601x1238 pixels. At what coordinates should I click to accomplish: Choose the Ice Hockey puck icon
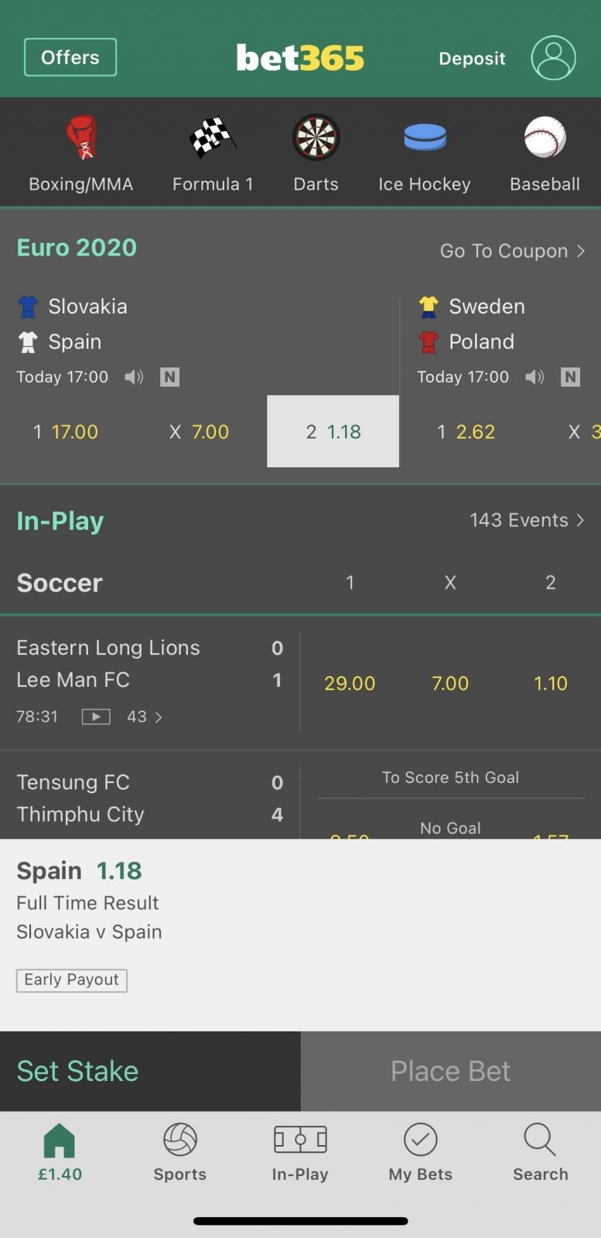(425, 137)
